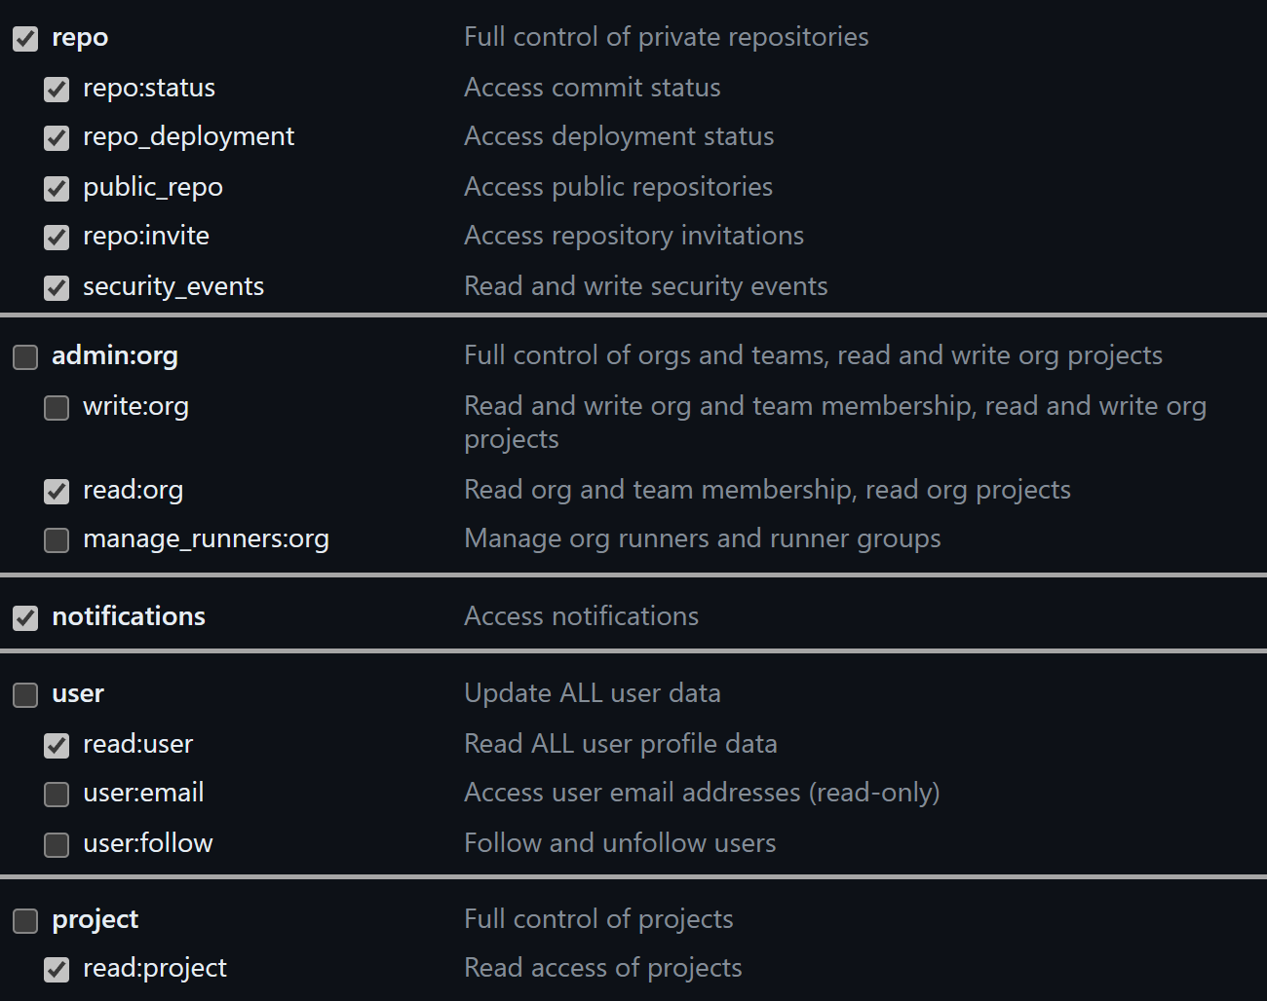The width and height of the screenshot is (1267, 1001).
Task: Enable the admin:org scope checkbox
Action: click(x=25, y=357)
